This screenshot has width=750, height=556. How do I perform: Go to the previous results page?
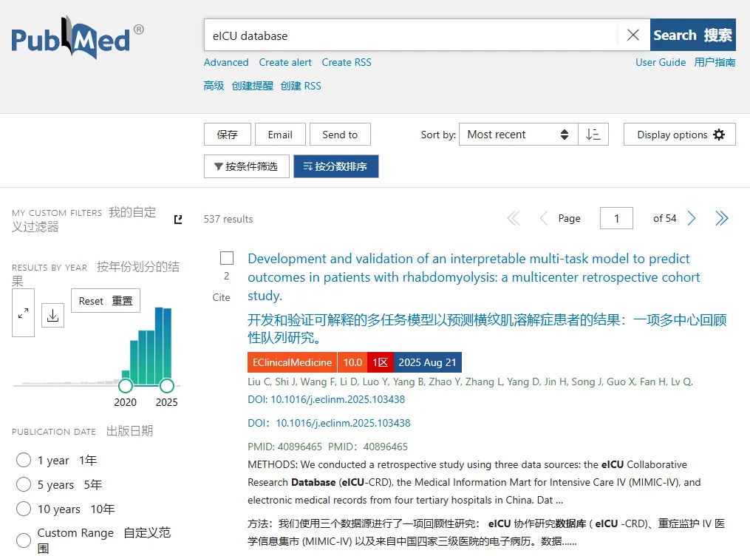543,219
